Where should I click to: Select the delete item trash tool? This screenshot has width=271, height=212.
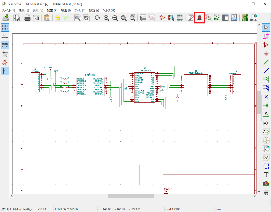(x=266, y=192)
